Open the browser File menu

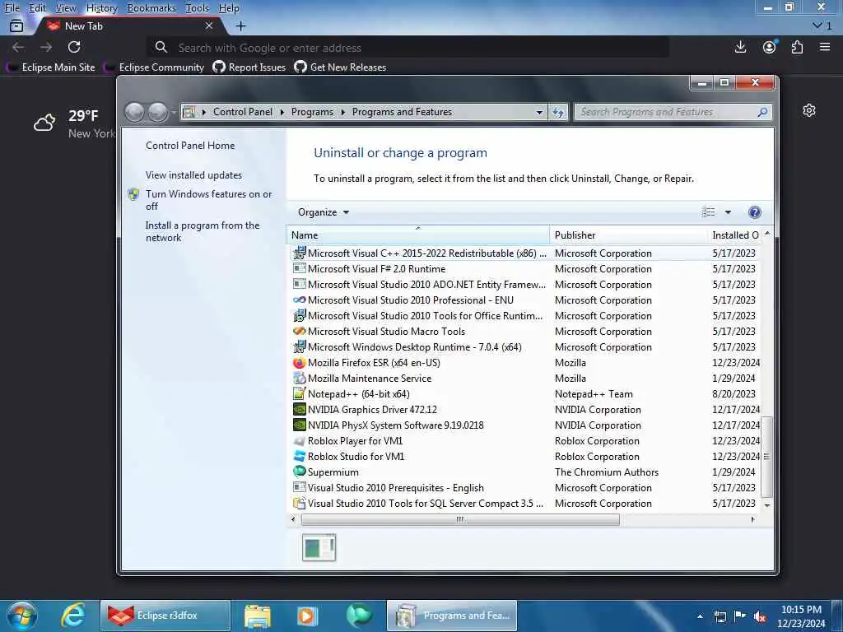pyautogui.click(x=12, y=8)
